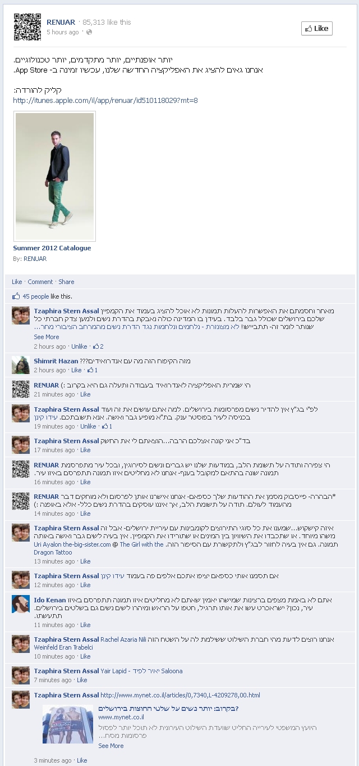Click the like count thumb showing 2 on first comment

[x=98, y=346]
